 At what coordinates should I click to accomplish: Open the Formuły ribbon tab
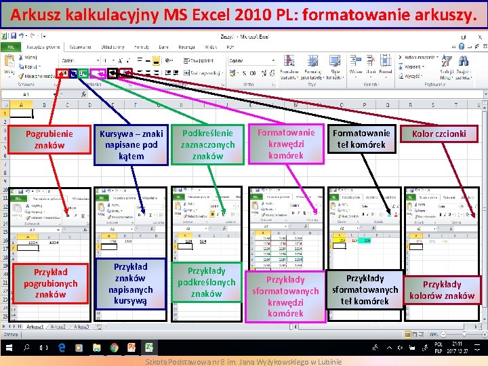(142, 47)
